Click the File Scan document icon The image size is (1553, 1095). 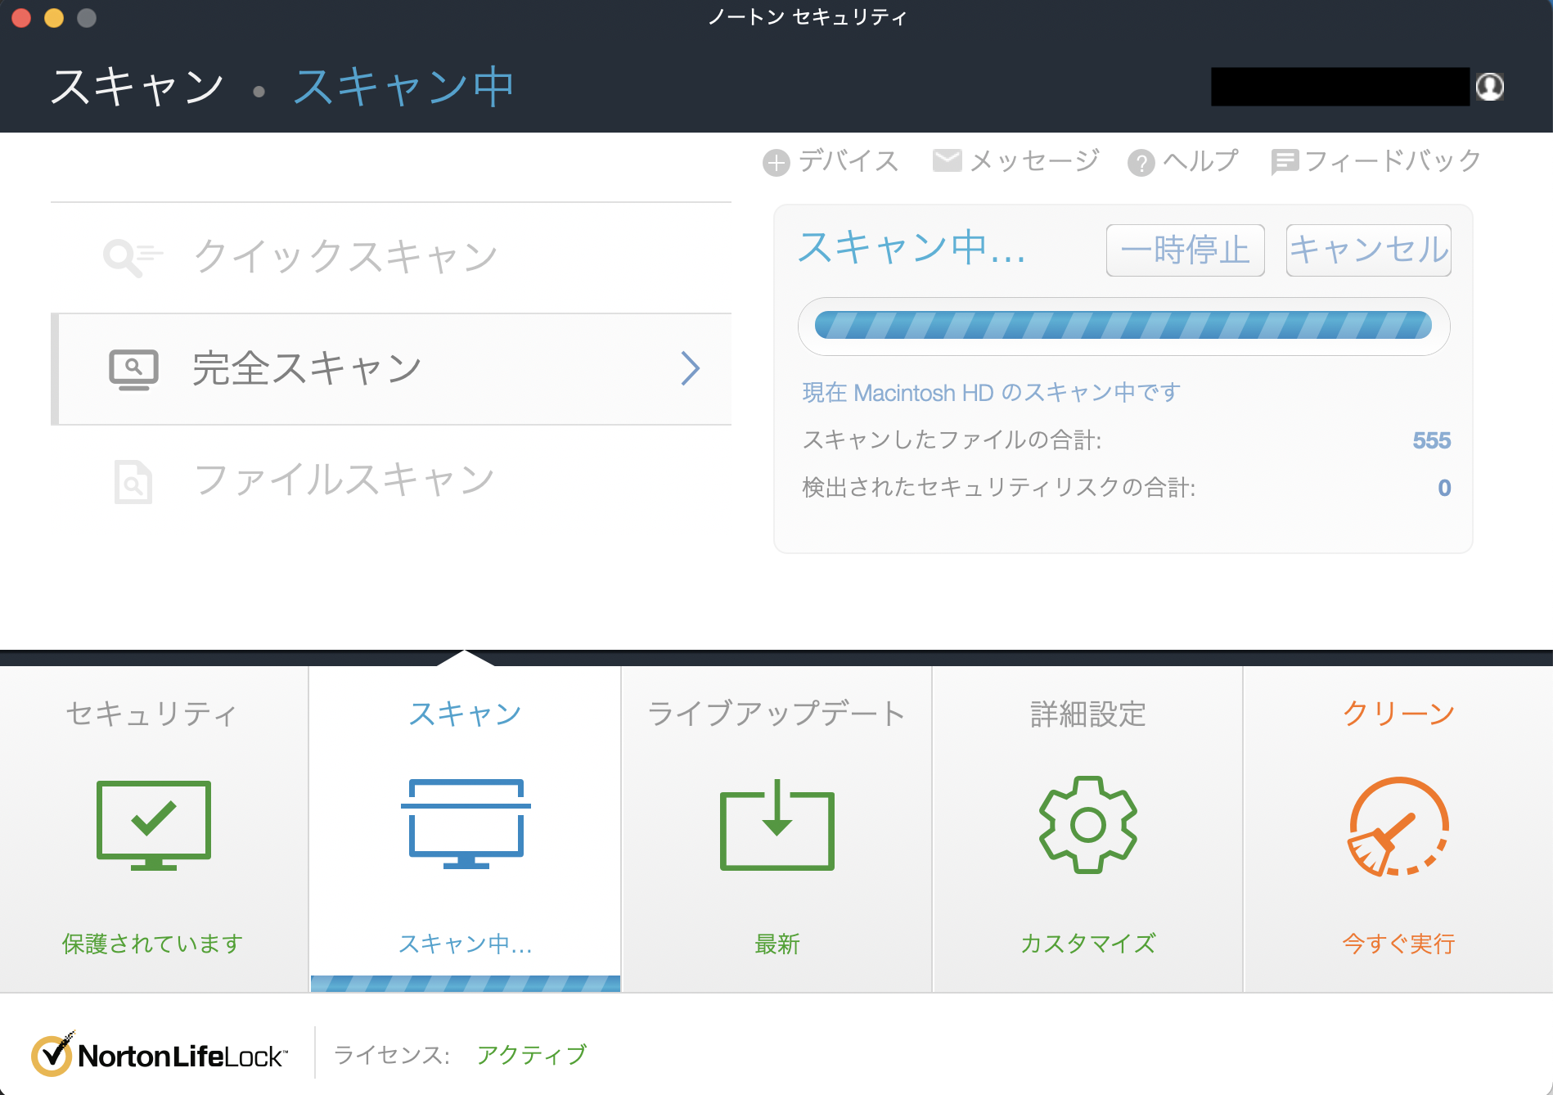click(x=133, y=481)
